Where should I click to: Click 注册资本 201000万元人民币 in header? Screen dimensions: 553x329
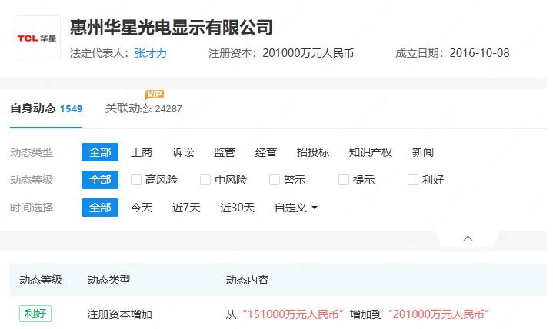(308, 53)
